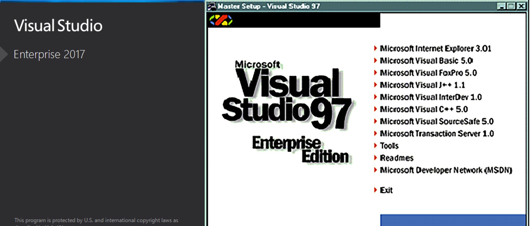The width and height of the screenshot is (530, 226).
Task: Open Microsoft Developer Network (MSDN)
Action: click(446, 170)
